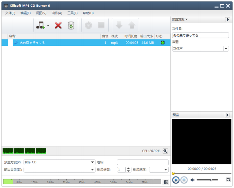Click the snapshot icon in preview
234x188 pixels.
pyautogui.click(x=228, y=180)
